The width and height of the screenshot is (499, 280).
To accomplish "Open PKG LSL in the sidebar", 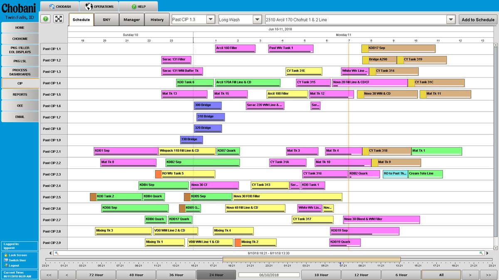I will coord(20,61).
